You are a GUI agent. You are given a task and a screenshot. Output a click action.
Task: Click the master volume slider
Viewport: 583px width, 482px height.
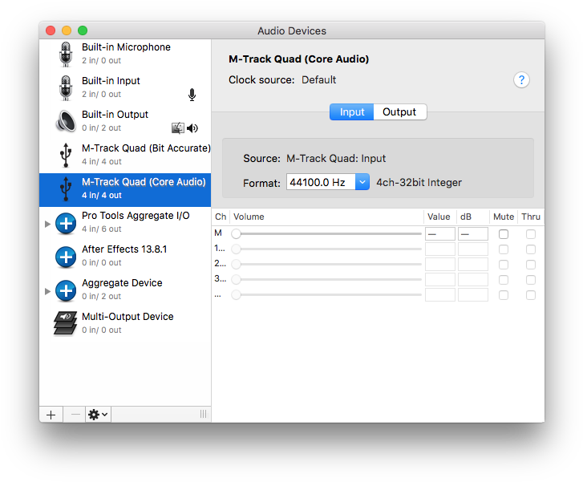click(328, 234)
